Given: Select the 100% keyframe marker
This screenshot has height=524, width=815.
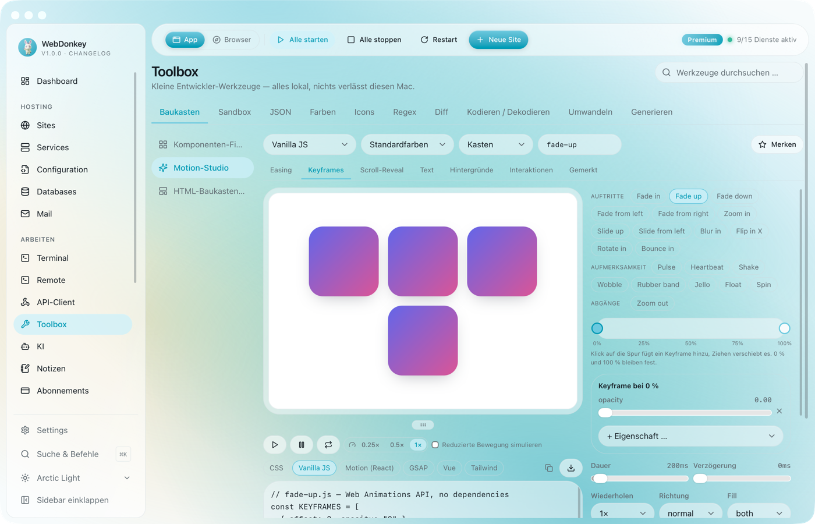Looking at the screenshot, I should 784,328.
